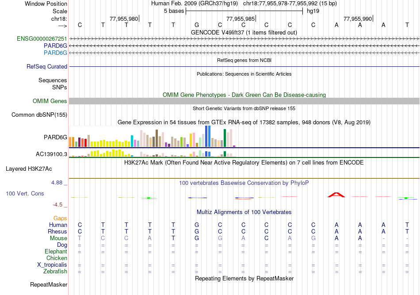
Task: Click the 4.88 PhyloP upper scale value
Action: [57, 183]
